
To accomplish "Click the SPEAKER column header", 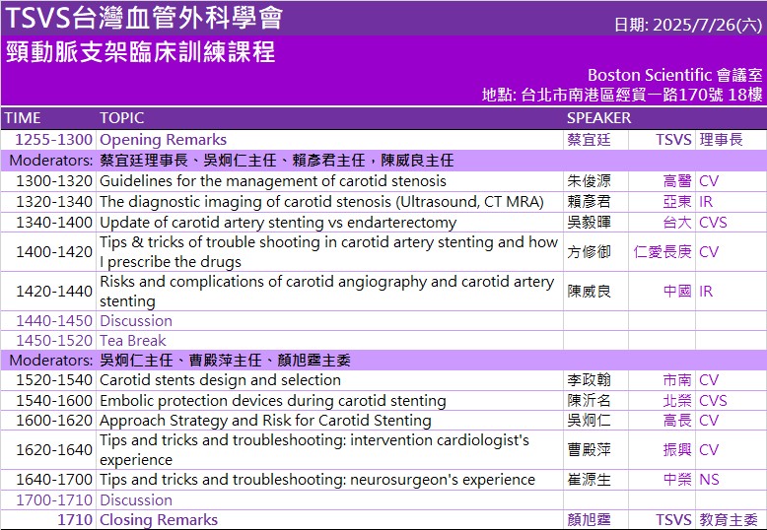I will click(598, 118).
